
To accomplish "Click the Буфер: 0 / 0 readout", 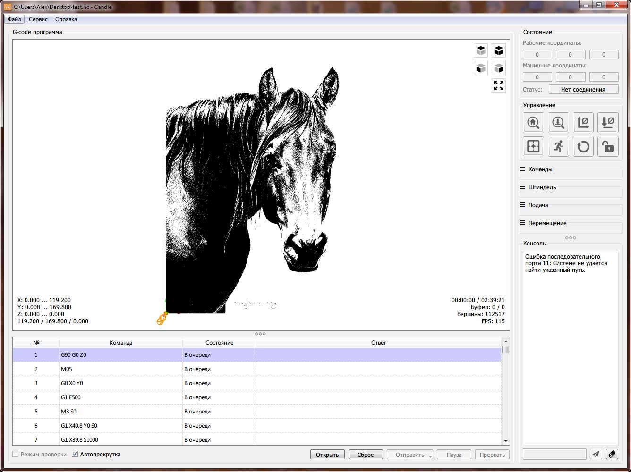I will (487, 307).
